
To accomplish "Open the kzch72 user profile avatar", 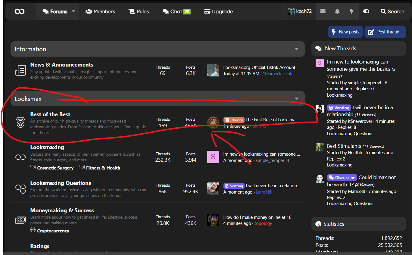I will (x=291, y=11).
